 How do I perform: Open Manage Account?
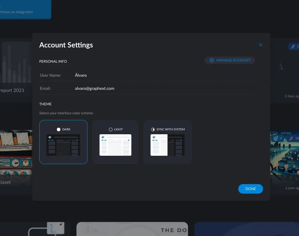[x=230, y=60]
